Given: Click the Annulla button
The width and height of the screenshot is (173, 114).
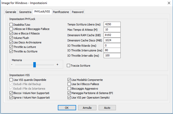Looking at the screenshot, I should pyautogui.click(x=87, y=108).
